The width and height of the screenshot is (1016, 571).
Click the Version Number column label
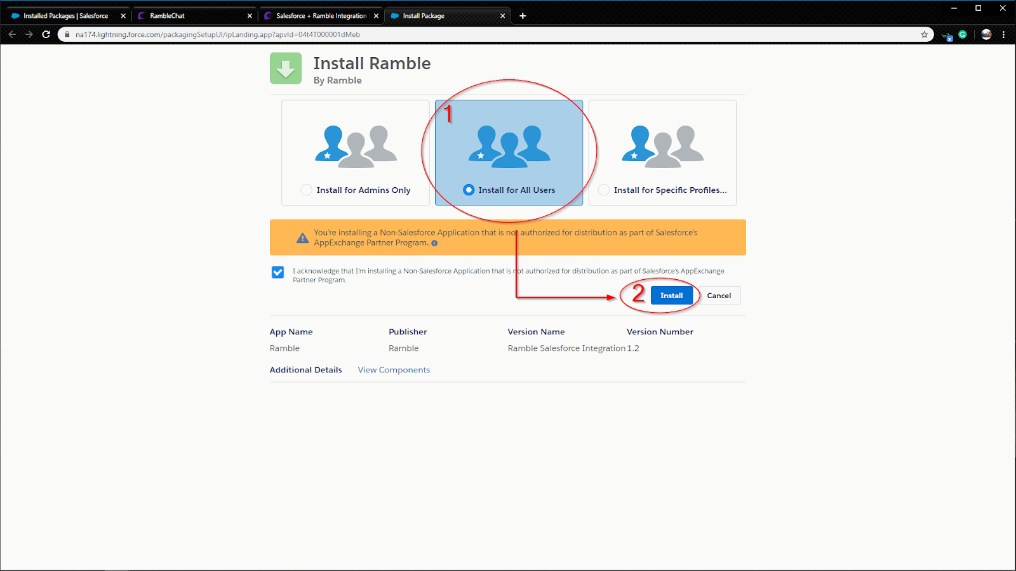(660, 332)
